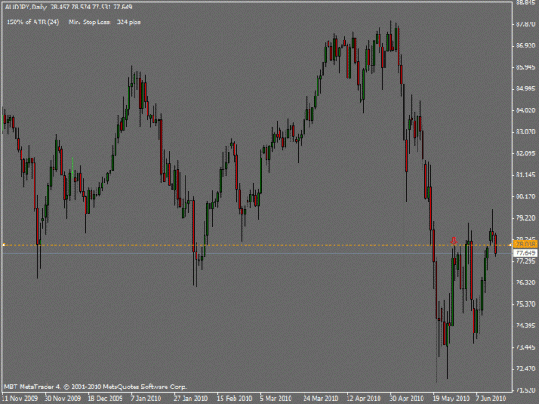This screenshot has width=539, height=404.
Task: Click the 'Min. Stop Loss:' label
Action: (90, 22)
